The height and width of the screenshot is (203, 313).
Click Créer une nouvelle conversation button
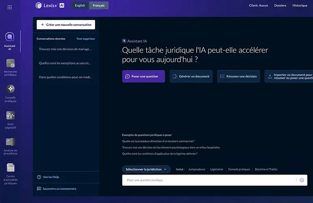[66, 25]
